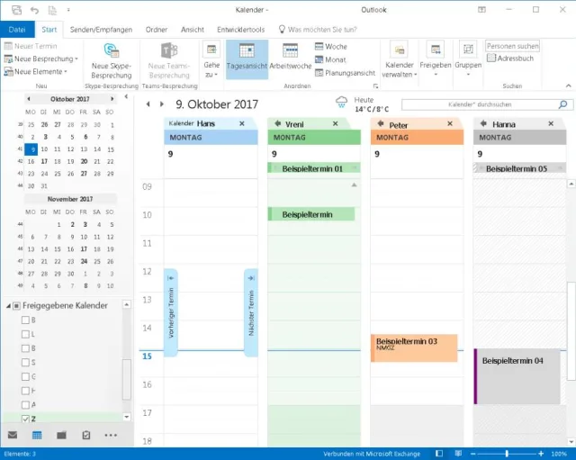Collapse the Freigegebene Kalender tree

click(8, 306)
